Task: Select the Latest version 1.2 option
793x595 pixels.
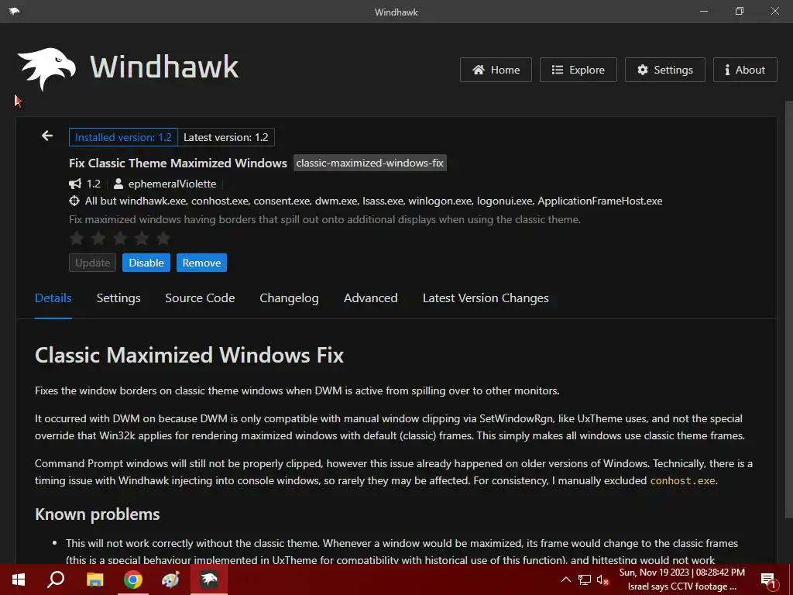Action: [226, 137]
